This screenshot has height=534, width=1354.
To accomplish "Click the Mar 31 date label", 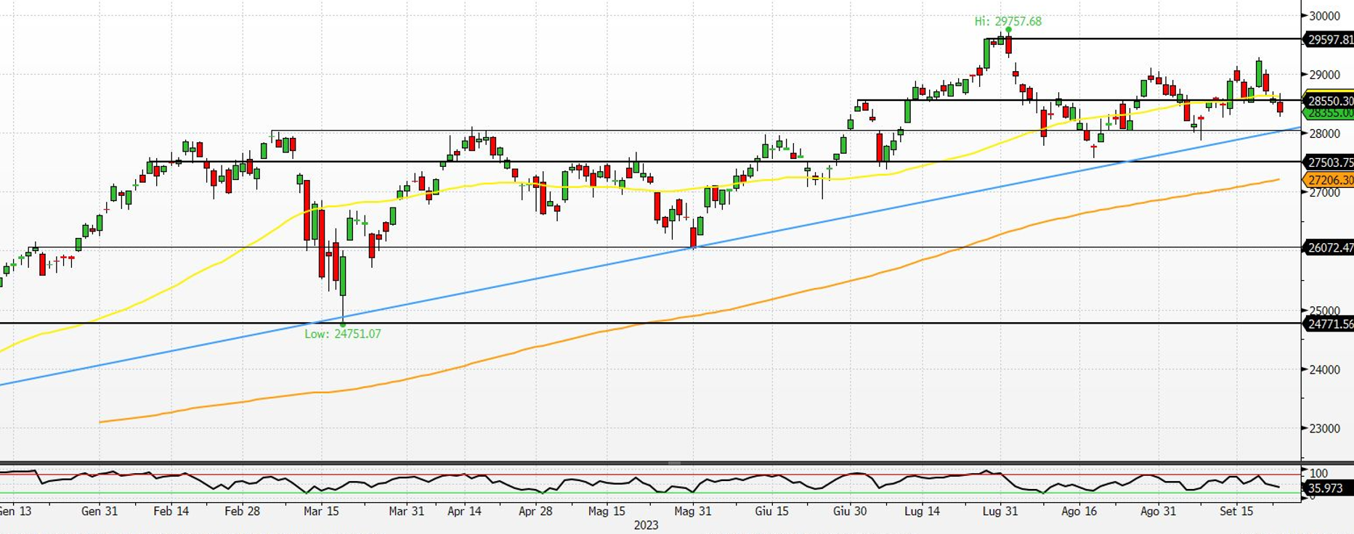I will (406, 511).
